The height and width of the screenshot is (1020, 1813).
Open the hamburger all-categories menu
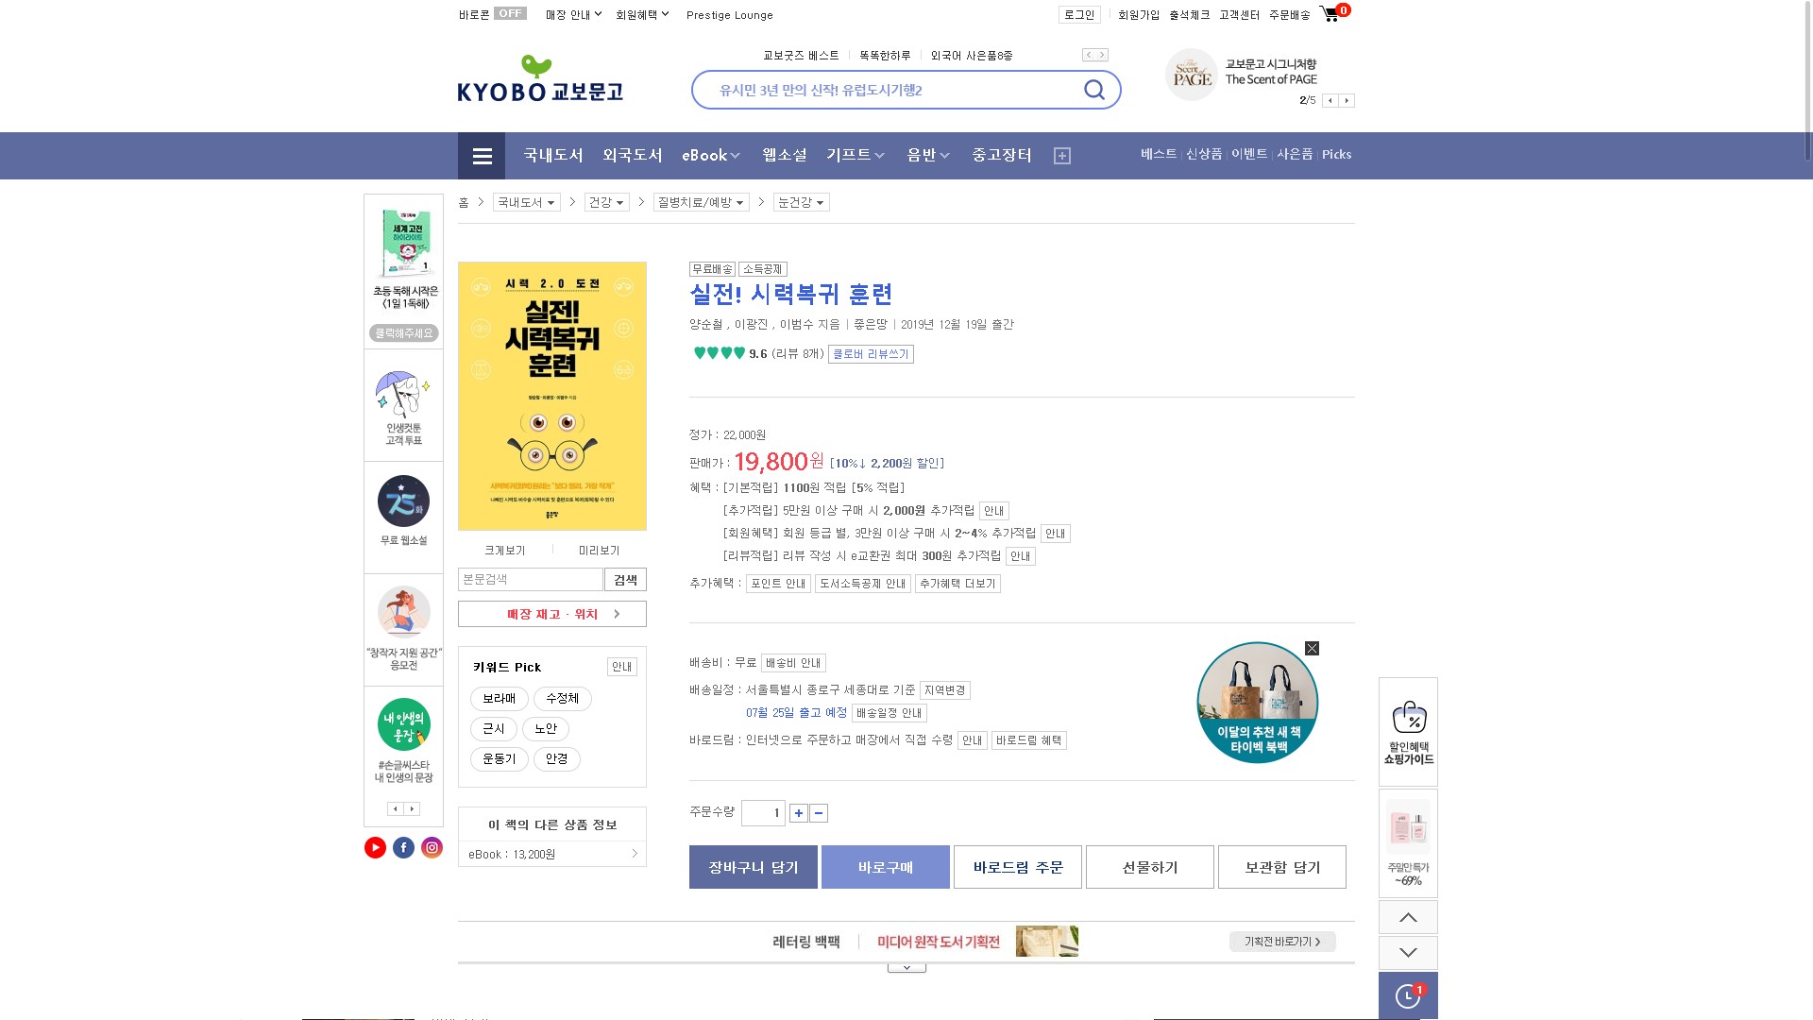(482, 156)
